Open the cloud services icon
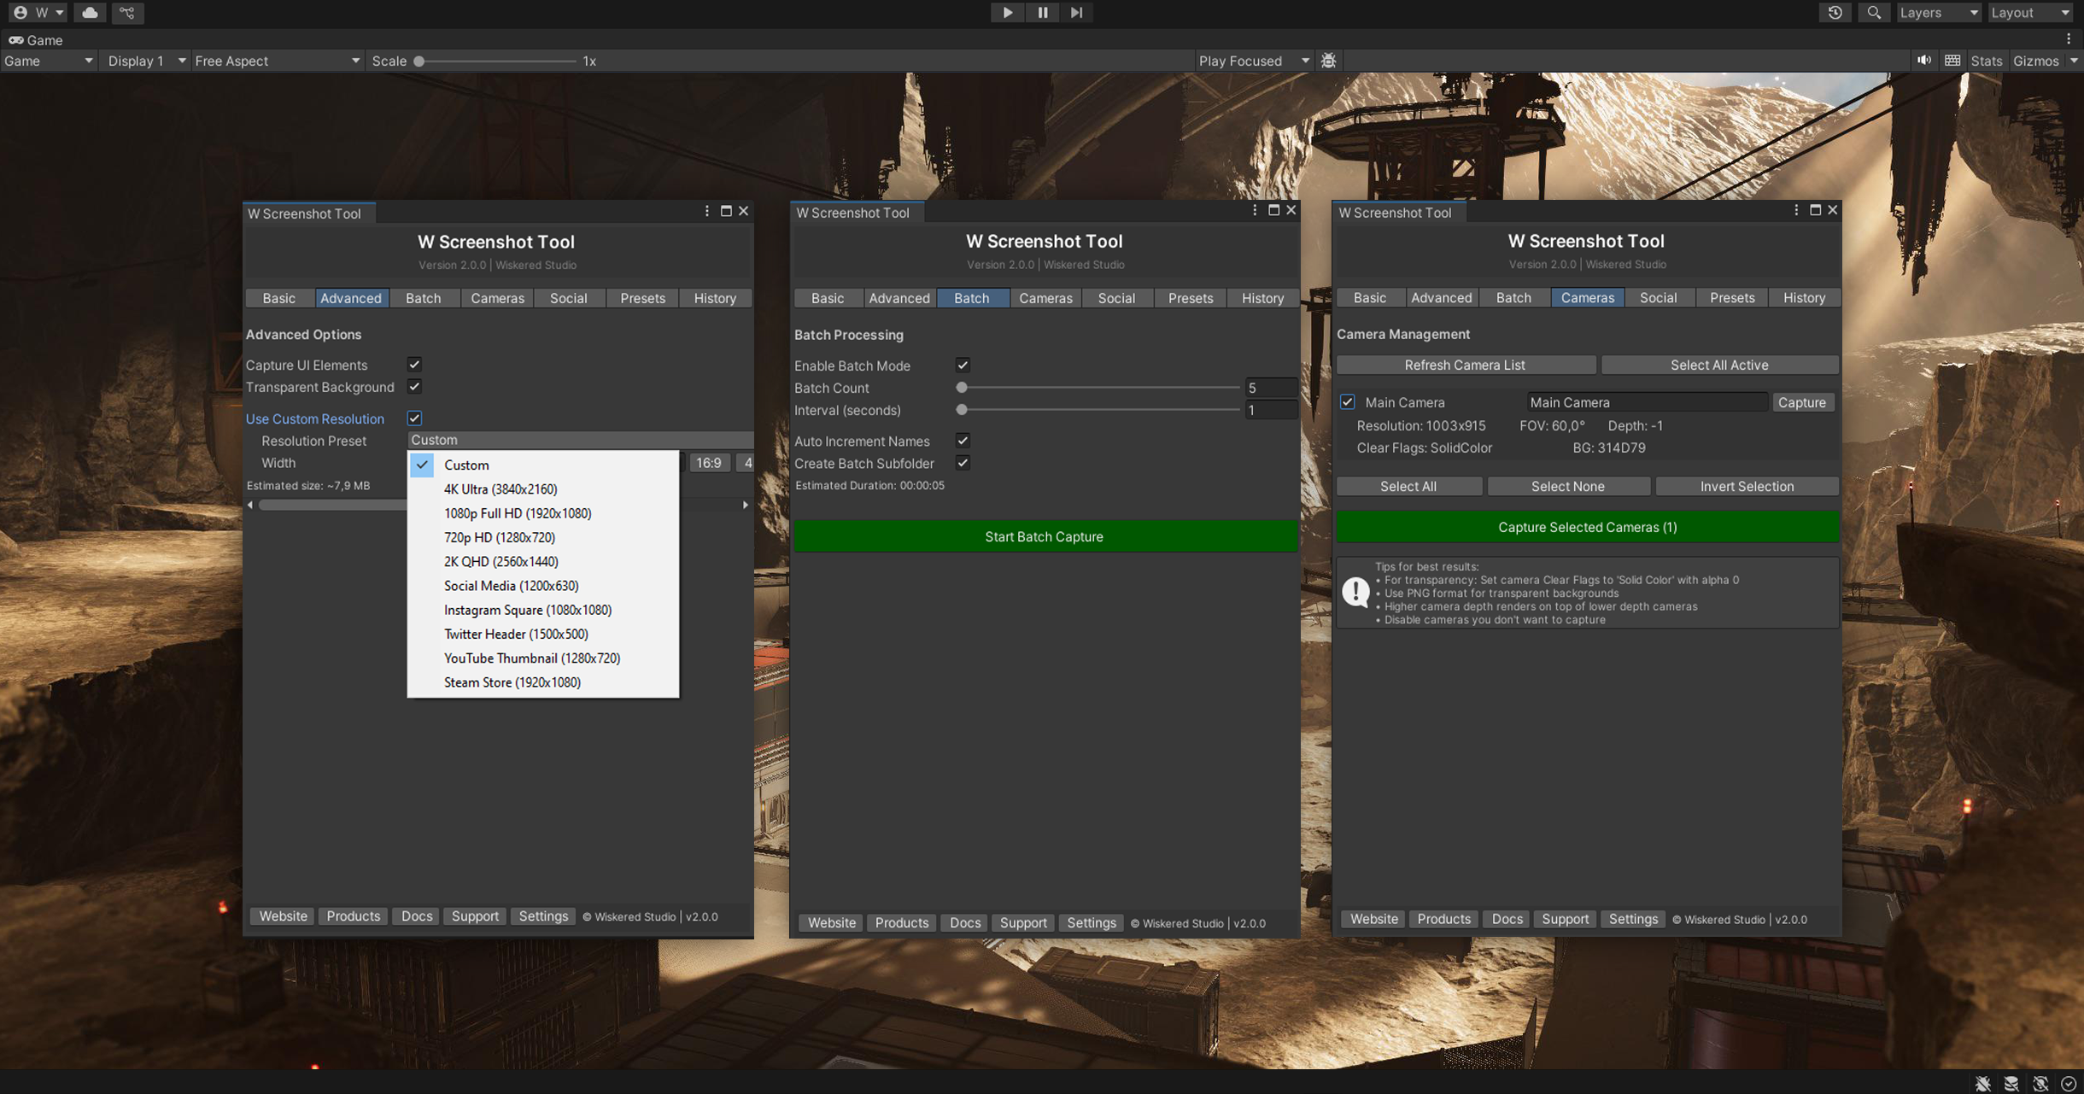2084x1094 pixels. (90, 13)
